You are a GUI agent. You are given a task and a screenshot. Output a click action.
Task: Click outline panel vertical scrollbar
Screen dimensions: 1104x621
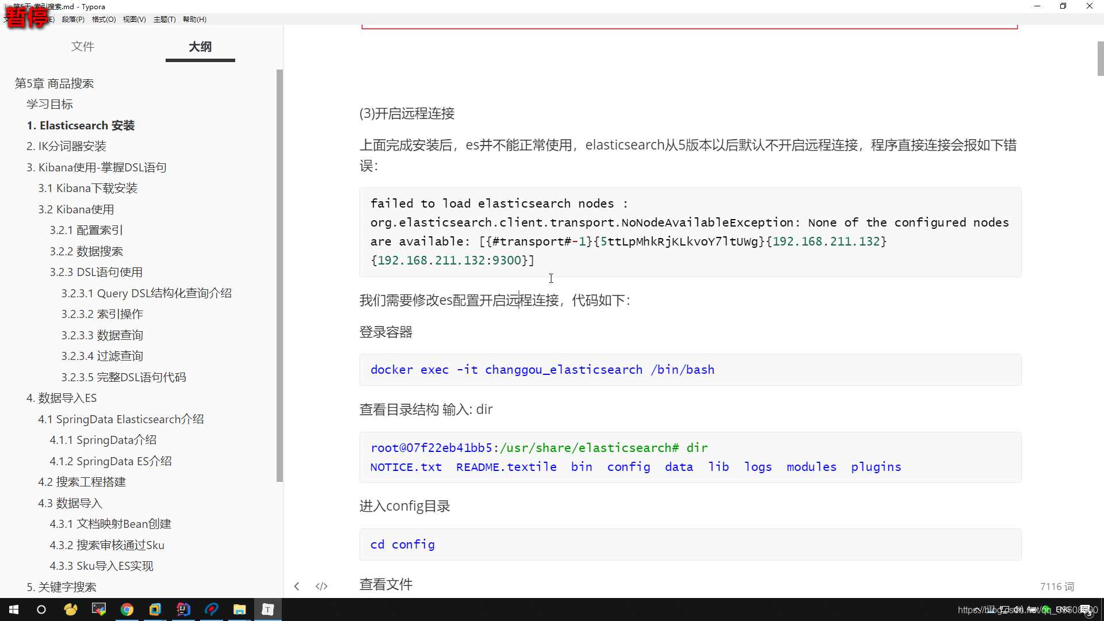coord(279,276)
